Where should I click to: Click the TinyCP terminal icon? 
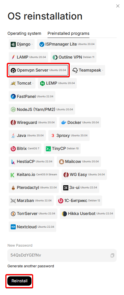[48, 148]
